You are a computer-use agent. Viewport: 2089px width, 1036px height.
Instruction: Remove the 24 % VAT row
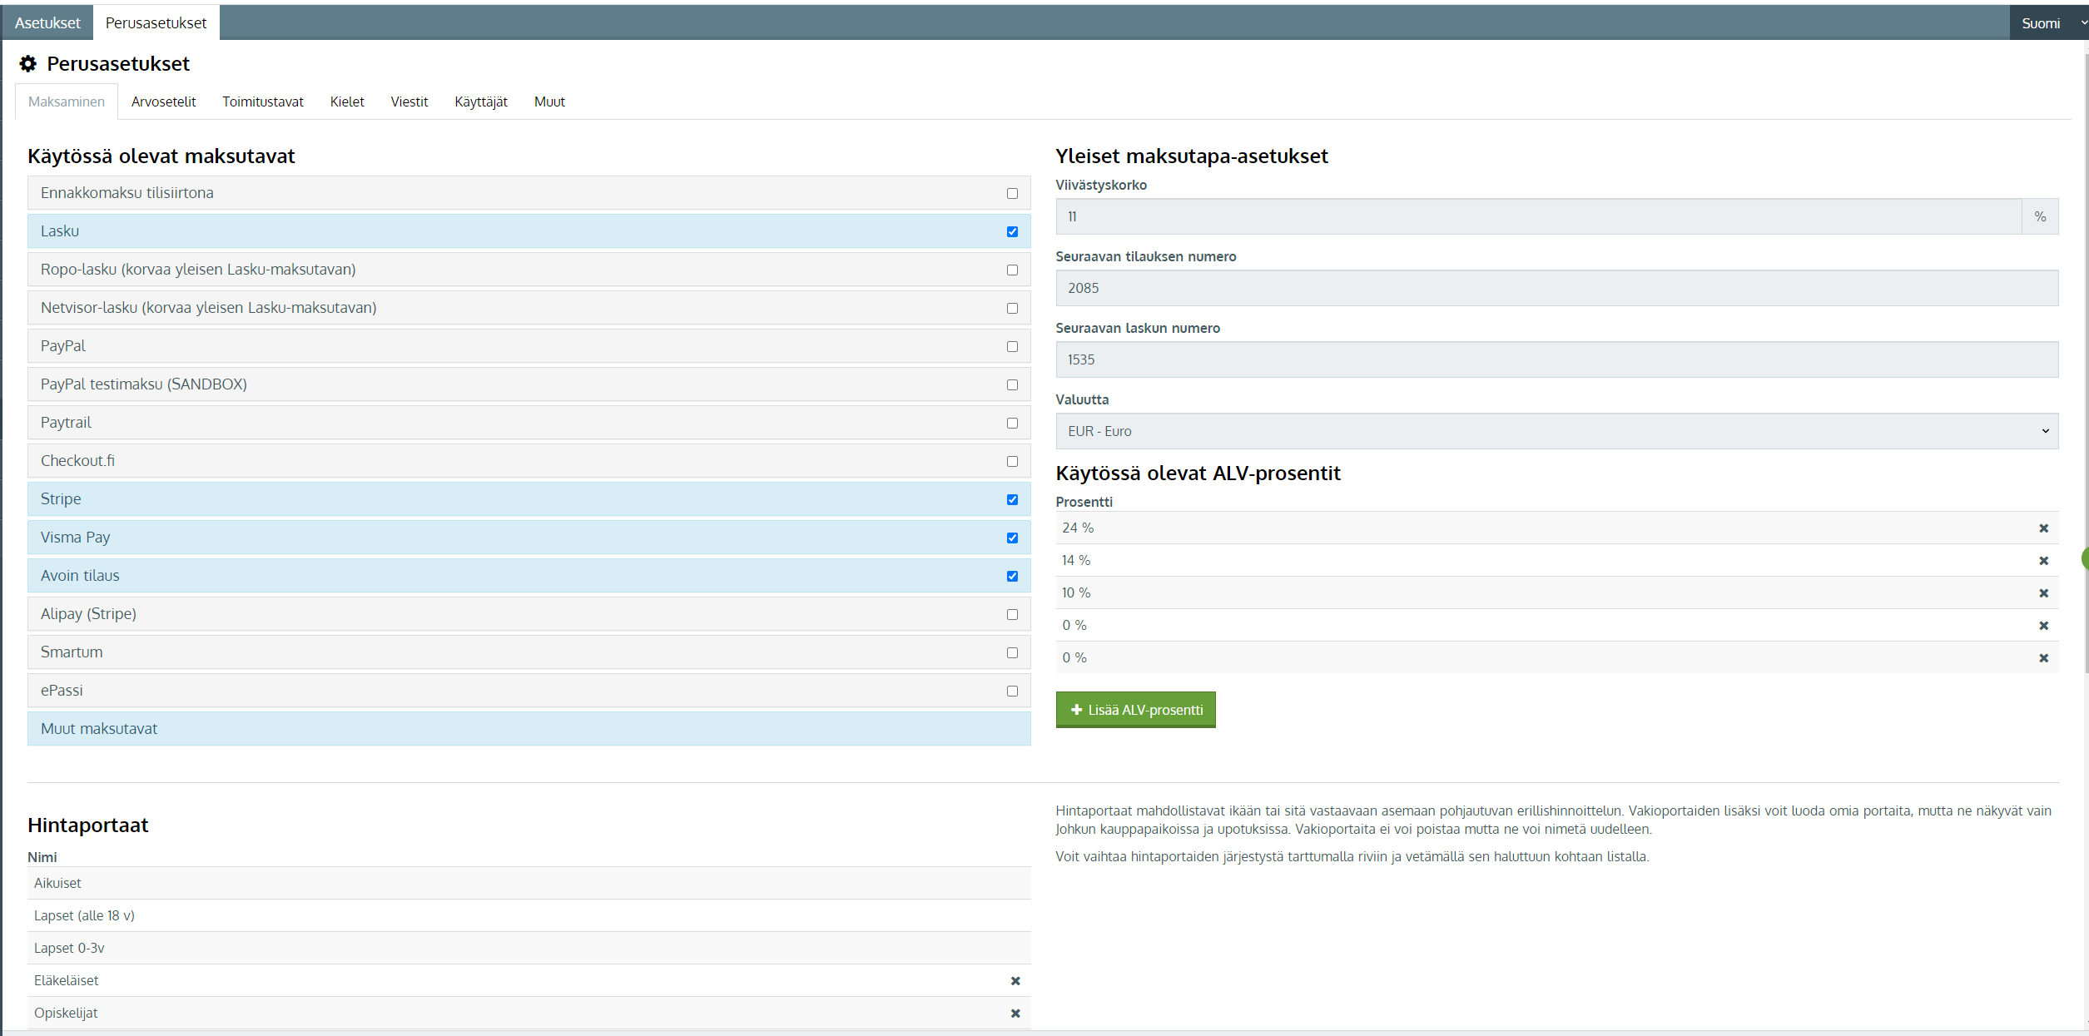tap(2043, 528)
